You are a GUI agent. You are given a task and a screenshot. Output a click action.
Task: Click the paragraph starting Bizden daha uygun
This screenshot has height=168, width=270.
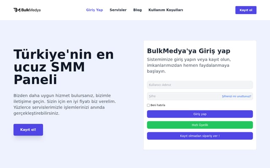tap(65, 105)
